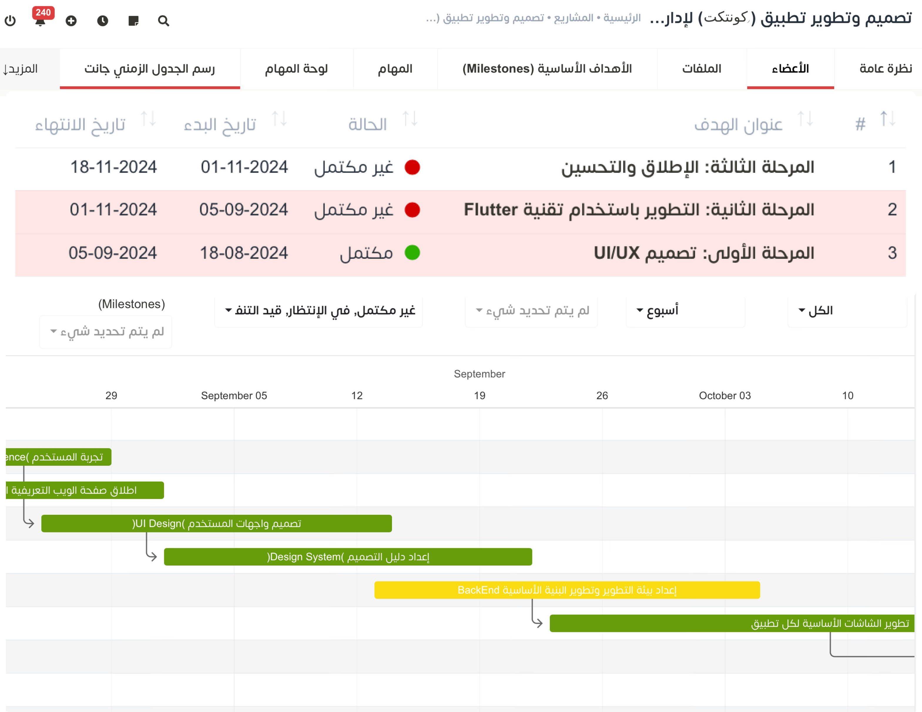Sort by تاريخ الانتهاء column arrows
Screen dimensions: 922x712
pos(148,119)
